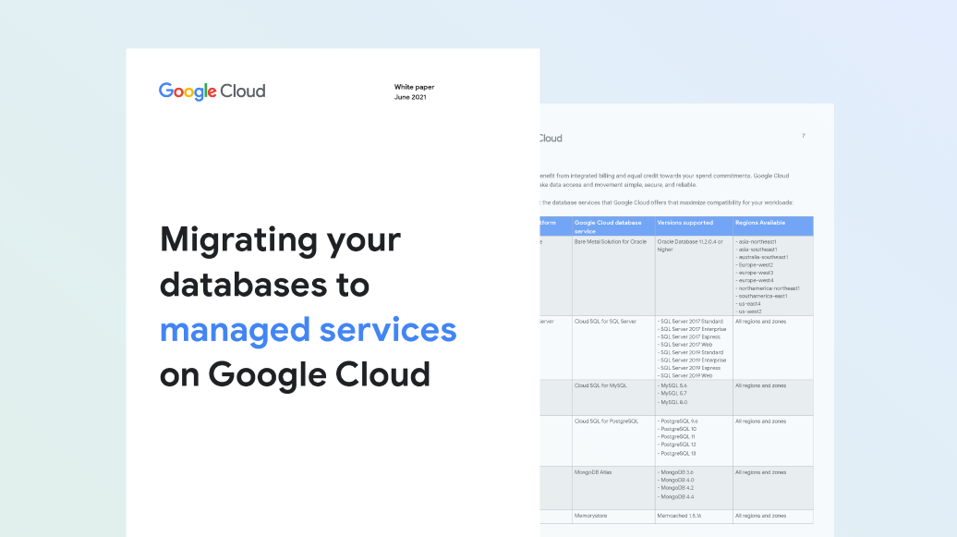The width and height of the screenshot is (957, 537).
Task: Click the "northamerica-northeast1" region entry
Action: coord(768,288)
